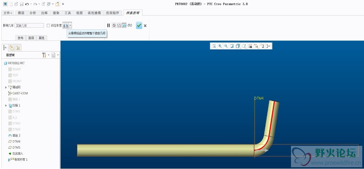Image resolution: width=364 pixels, height=169 pixels.
Task: Select 骨架折弯 1 feature in model tree
Action: 18,159
